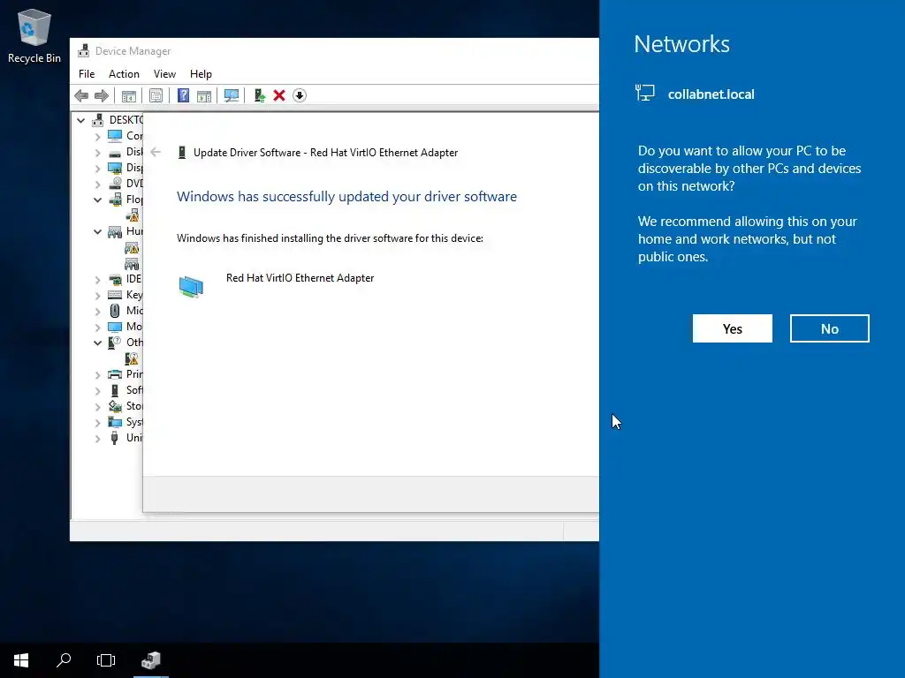Select the Print queues printer icon
Viewport: 905px width, 678px height.
tap(115, 374)
